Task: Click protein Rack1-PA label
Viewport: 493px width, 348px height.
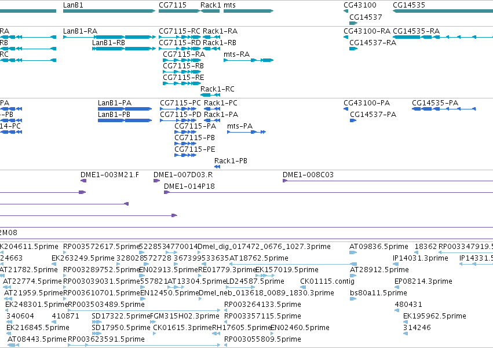Action: 221,115
